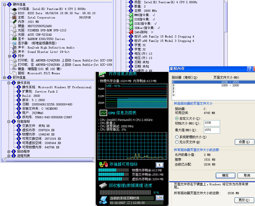
Task: Click the memory stick icon beside 内存 1021 MB
Action: pyautogui.click(x=15, y=22)
